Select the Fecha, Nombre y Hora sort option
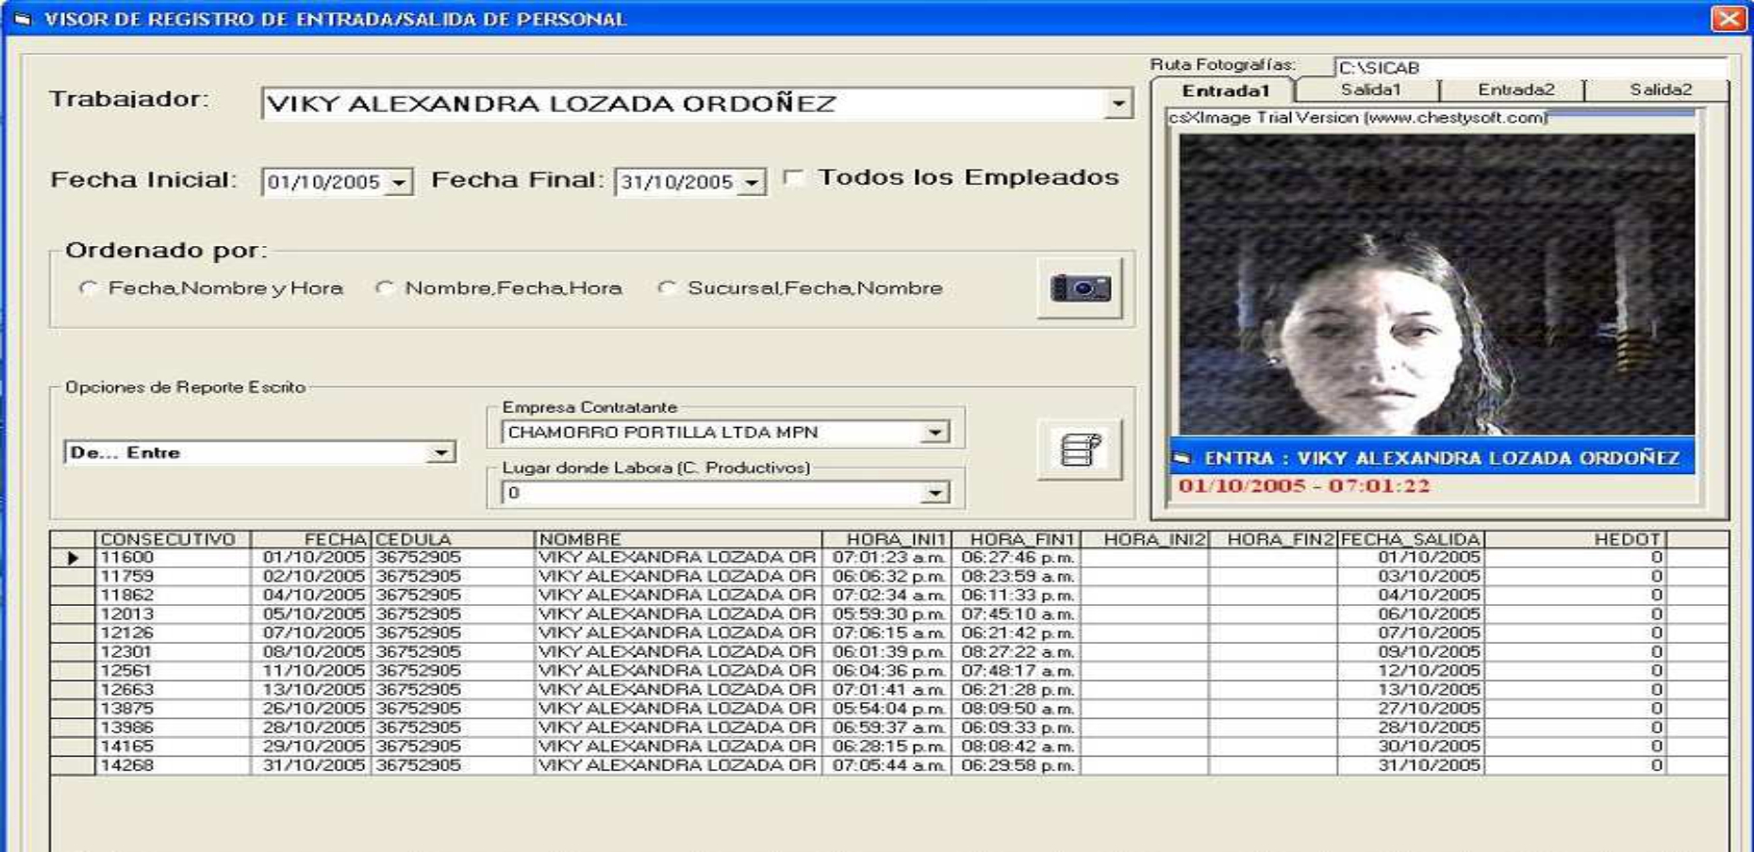The height and width of the screenshot is (852, 1754). tap(89, 288)
